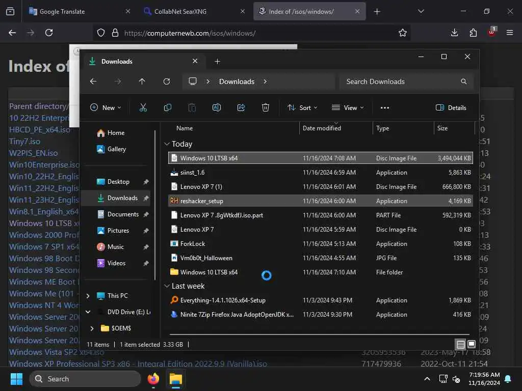Click the pin icon beside Music
Viewport: 522px width, 391px height.
[146, 247]
